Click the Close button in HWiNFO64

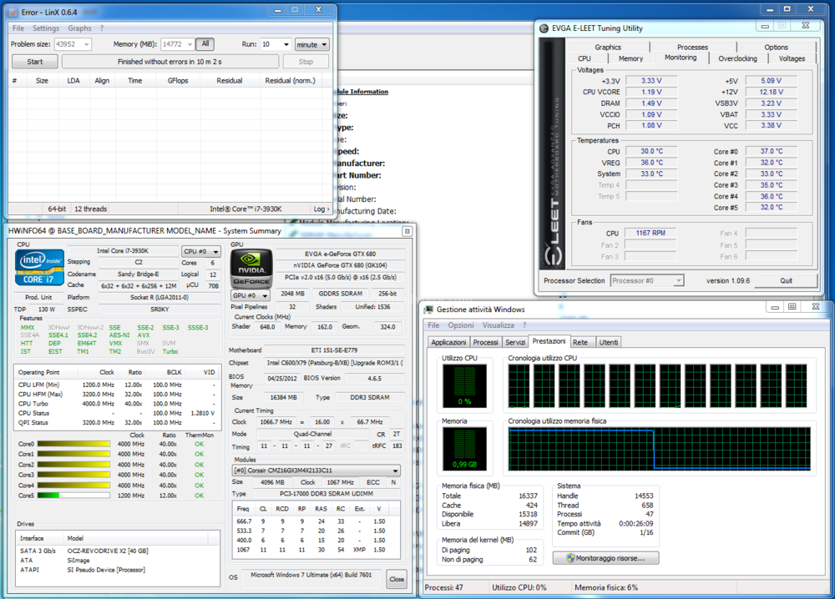[x=397, y=579]
